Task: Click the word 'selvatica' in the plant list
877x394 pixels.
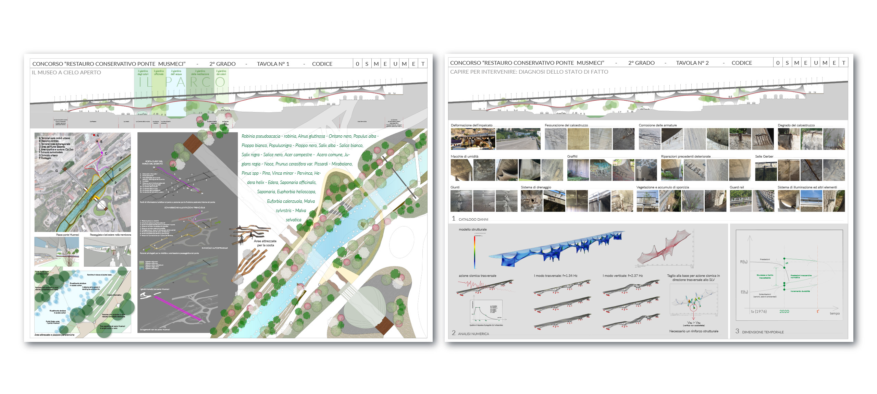Action: click(x=294, y=220)
